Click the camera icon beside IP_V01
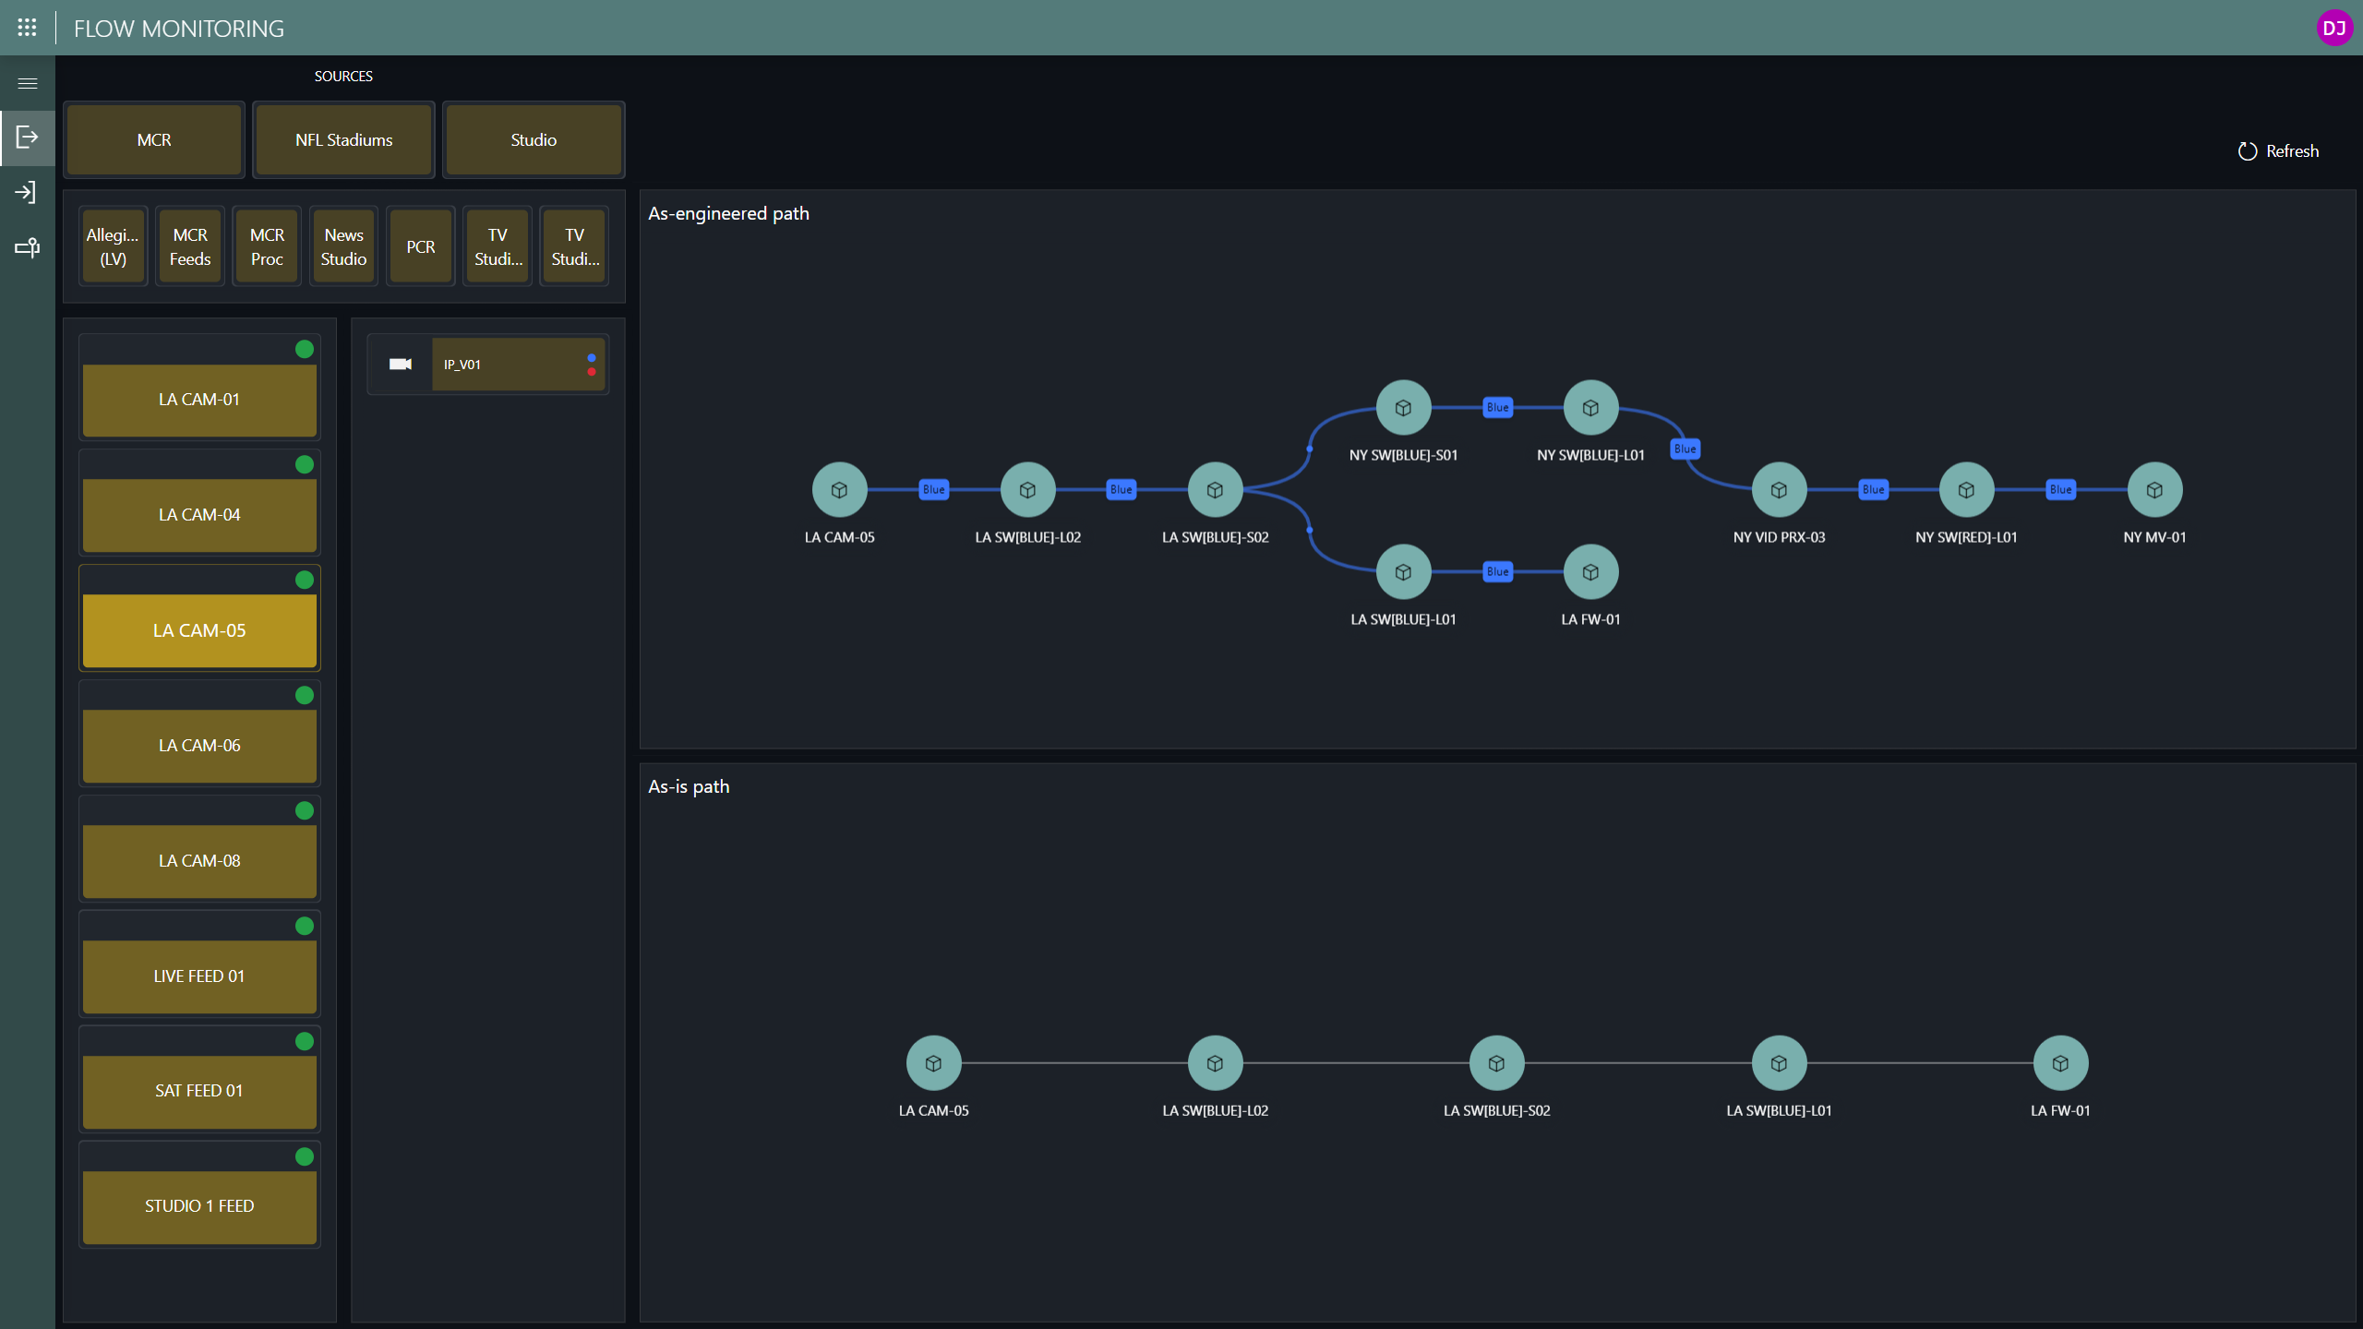Image resolution: width=2363 pixels, height=1329 pixels. (x=400, y=365)
